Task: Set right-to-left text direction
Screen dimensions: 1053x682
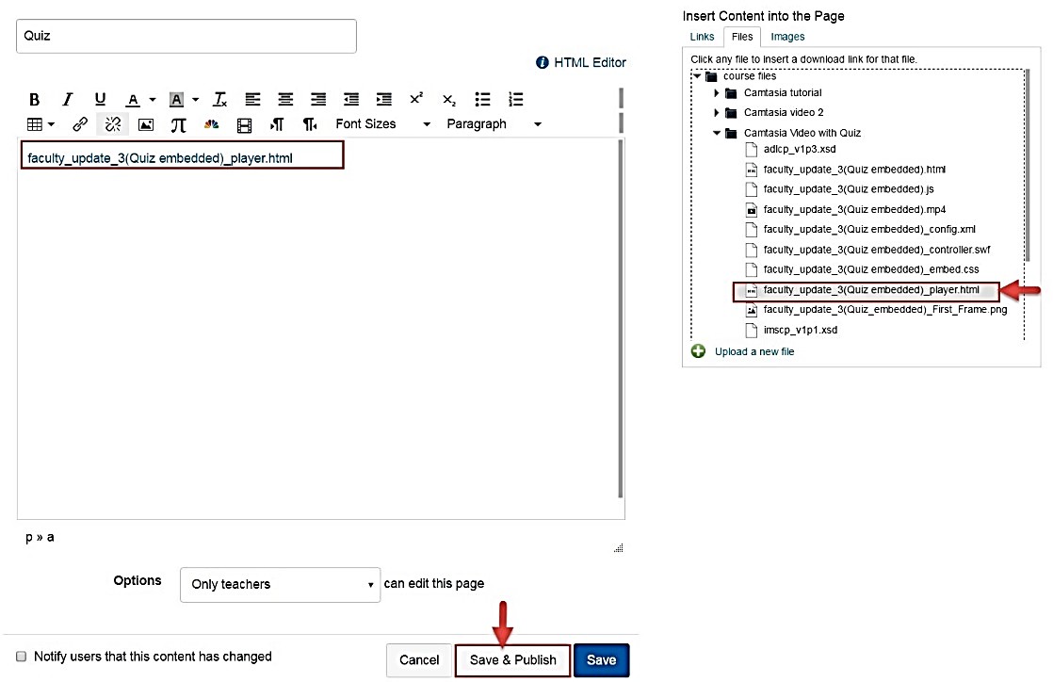Action: 310,124
